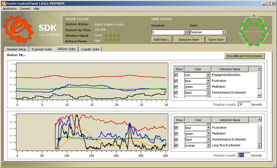Click the Save User button
Screen dimensions: 277x168
point(216,40)
